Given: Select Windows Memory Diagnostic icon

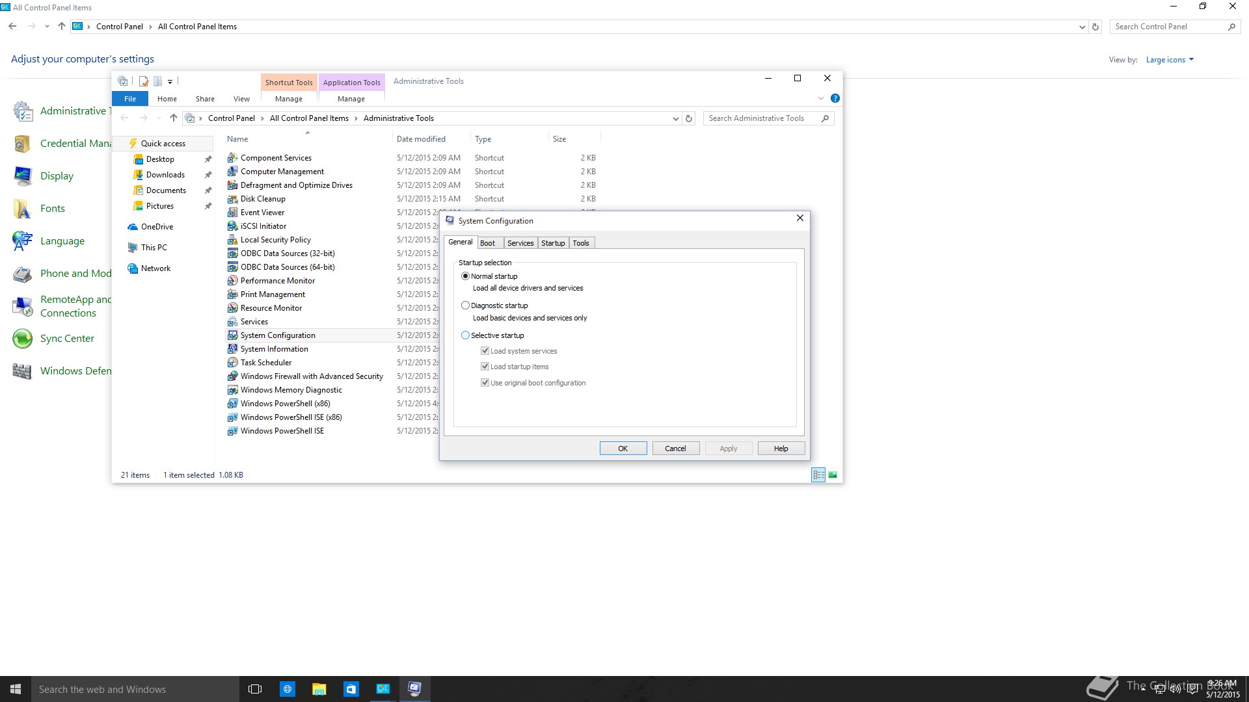Looking at the screenshot, I should coord(232,390).
